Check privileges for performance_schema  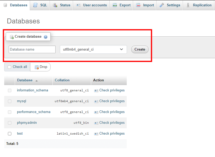112,112
